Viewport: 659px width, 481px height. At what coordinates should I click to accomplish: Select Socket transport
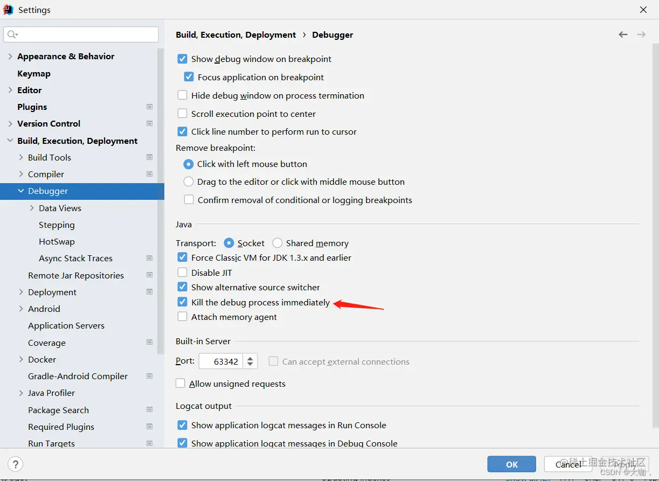tap(229, 243)
